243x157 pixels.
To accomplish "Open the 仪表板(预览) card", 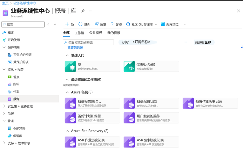I will (151, 66).
